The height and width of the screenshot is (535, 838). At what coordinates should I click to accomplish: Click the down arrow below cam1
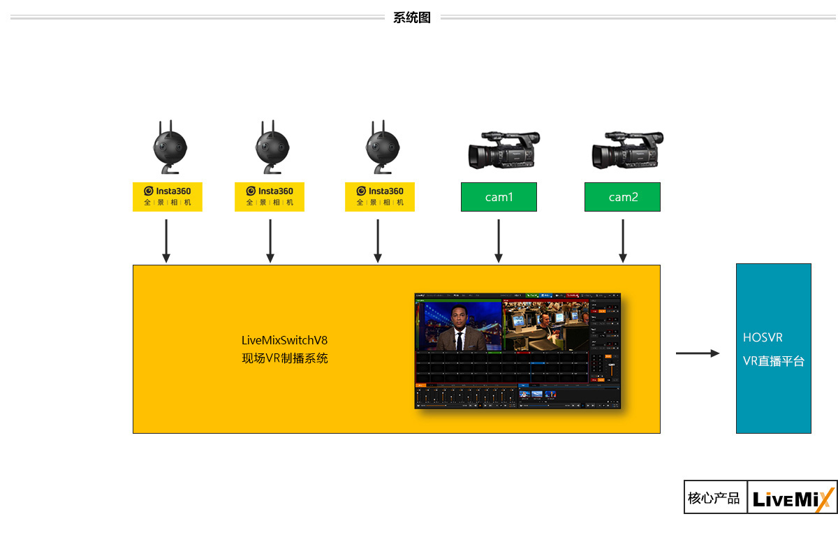point(499,241)
